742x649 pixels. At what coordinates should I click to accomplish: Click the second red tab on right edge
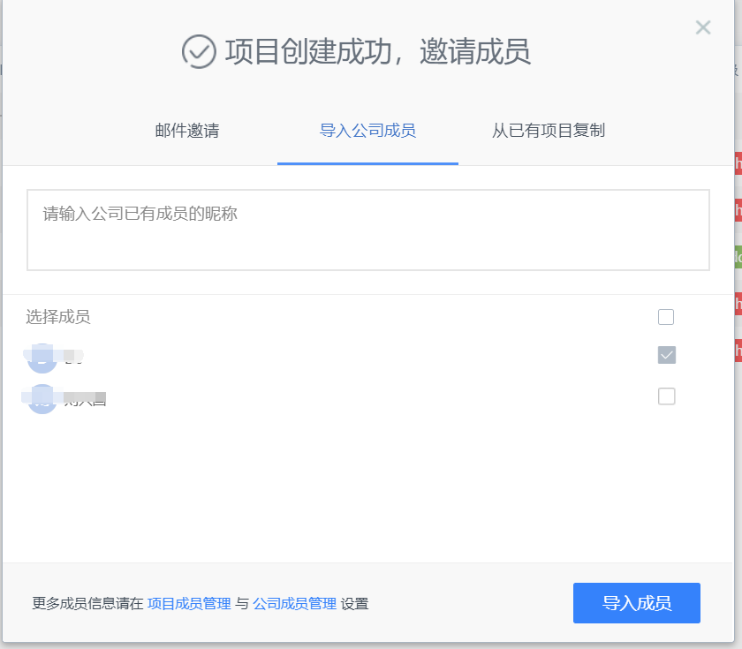[738, 210]
